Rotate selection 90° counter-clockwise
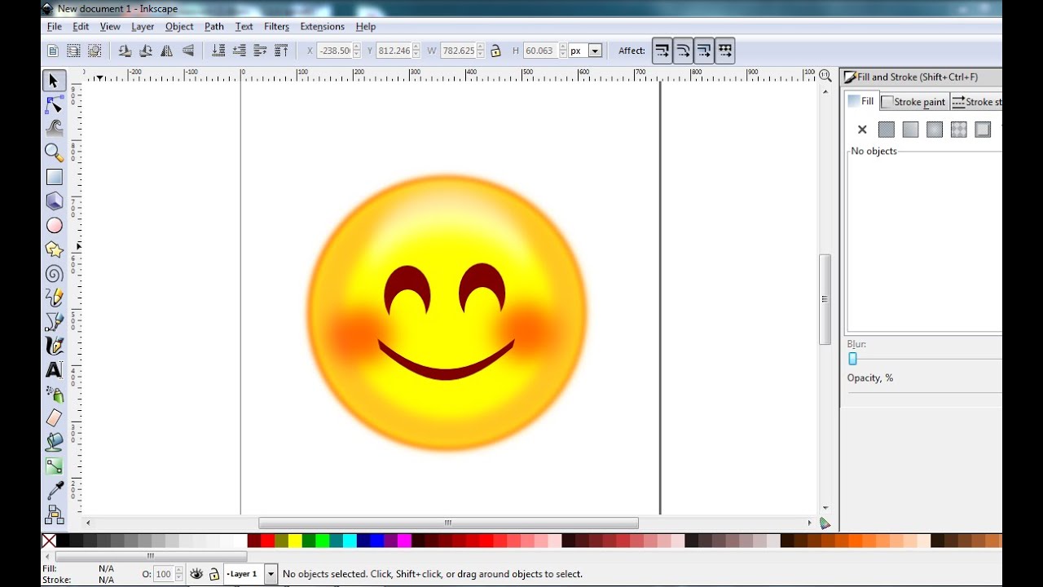The width and height of the screenshot is (1043, 587). [125, 51]
